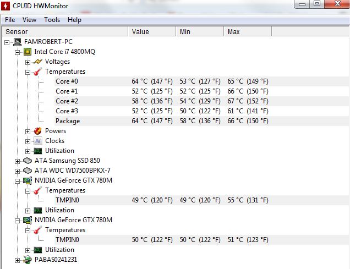Expand the ATA WDC WD7500BPKX-7 node
The width and height of the screenshot is (350, 269).
coord(17,171)
